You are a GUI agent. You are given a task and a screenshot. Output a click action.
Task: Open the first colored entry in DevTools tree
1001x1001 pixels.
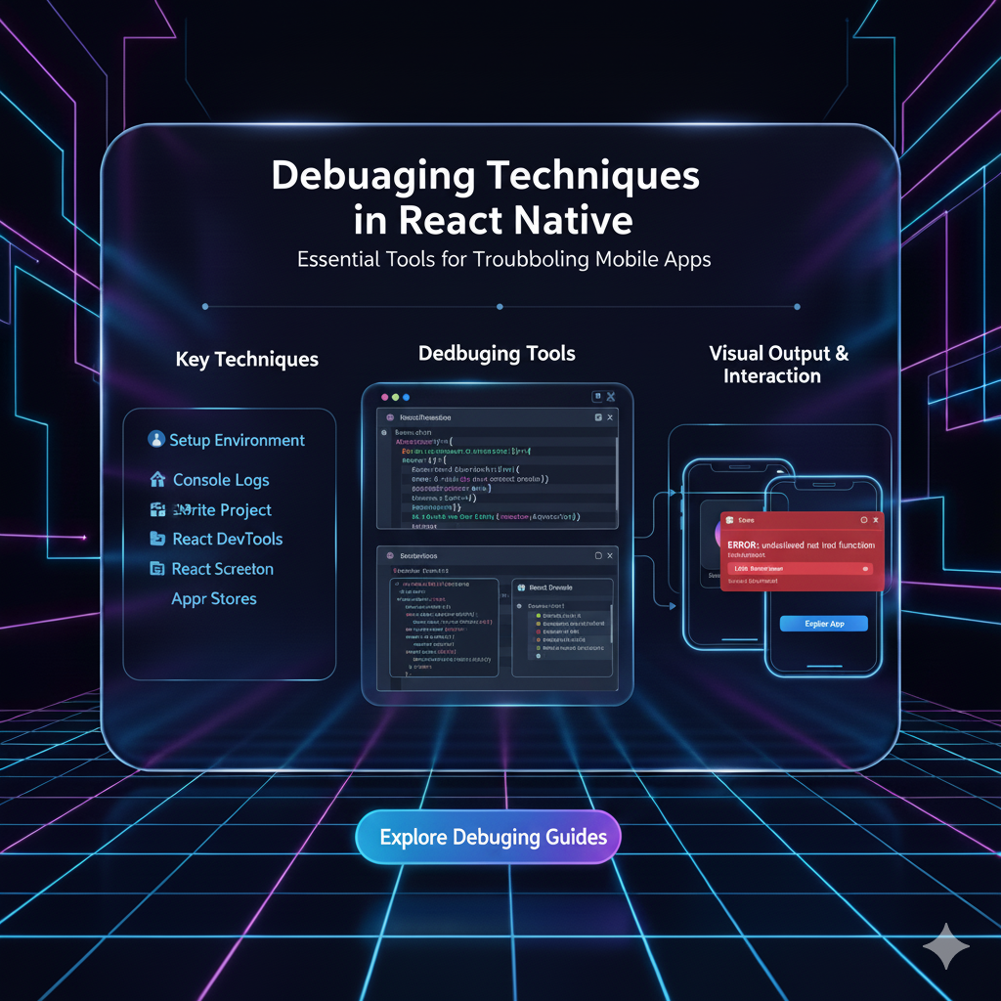coord(538,615)
